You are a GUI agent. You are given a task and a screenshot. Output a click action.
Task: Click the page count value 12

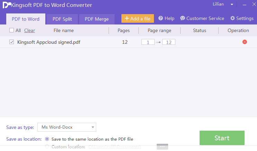[x=125, y=42]
